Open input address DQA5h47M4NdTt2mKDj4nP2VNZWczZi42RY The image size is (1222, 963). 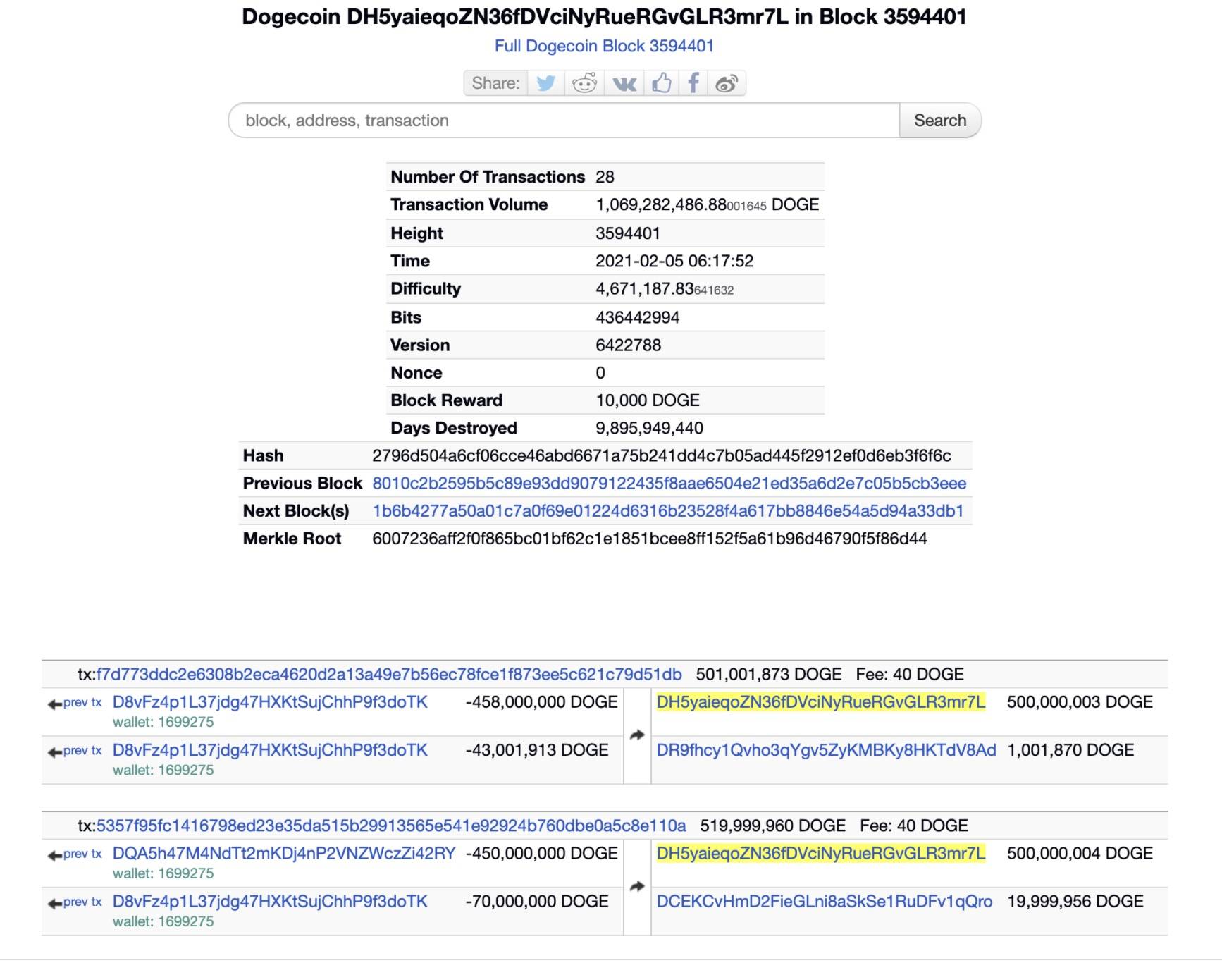pos(284,854)
